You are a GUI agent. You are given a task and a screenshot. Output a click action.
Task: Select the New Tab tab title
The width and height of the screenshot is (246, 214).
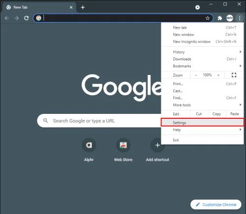click(x=21, y=7)
